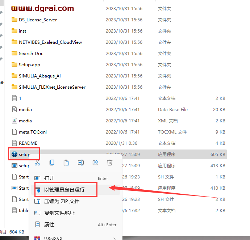This screenshot has height=240, width=250.
Task: Click the Cut scissors icon in context menu
Action: point(37,163)
